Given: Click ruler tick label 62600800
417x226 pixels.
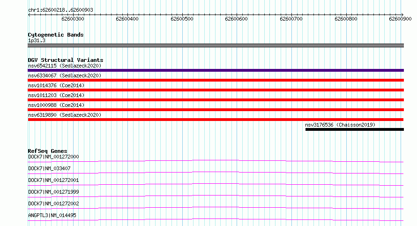Looking at the screenshot, I should point(346,19).
